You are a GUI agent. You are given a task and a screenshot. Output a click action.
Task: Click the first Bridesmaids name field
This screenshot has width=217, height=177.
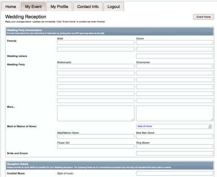(x=95, y=66)
